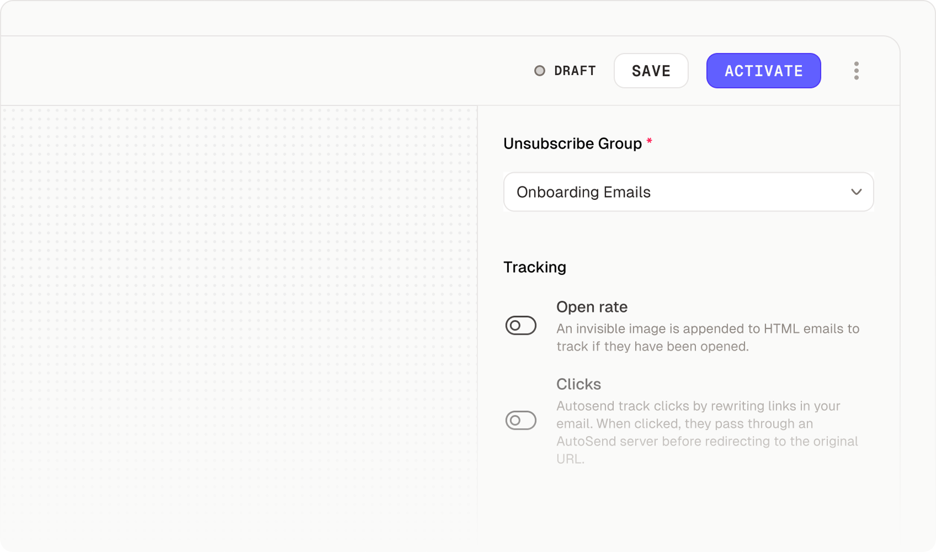Click the Open rate description text

708,337
